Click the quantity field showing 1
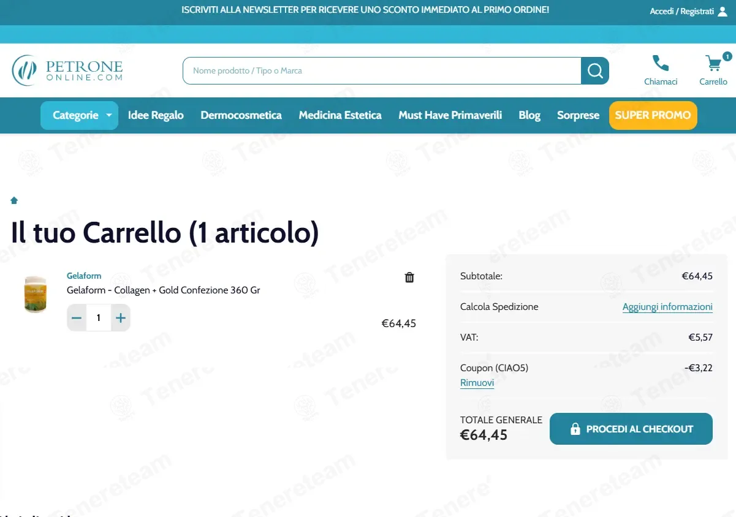Viewport: 736px width, 517px height. 99,318
